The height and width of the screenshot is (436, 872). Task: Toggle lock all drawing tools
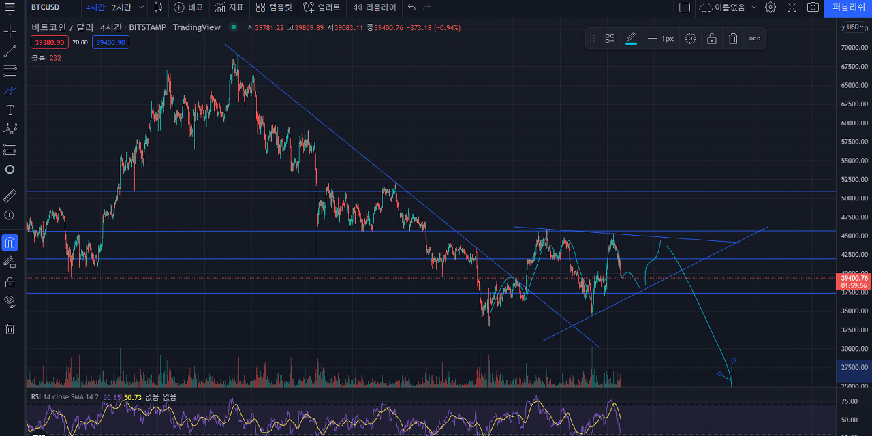10,281
